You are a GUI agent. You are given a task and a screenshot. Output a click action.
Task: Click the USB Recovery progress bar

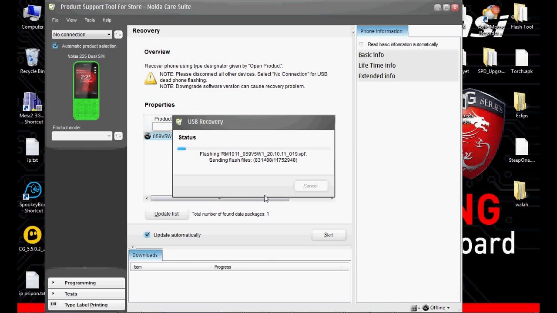254,149
